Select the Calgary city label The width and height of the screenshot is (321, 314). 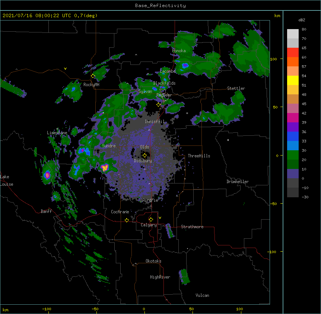149,225
